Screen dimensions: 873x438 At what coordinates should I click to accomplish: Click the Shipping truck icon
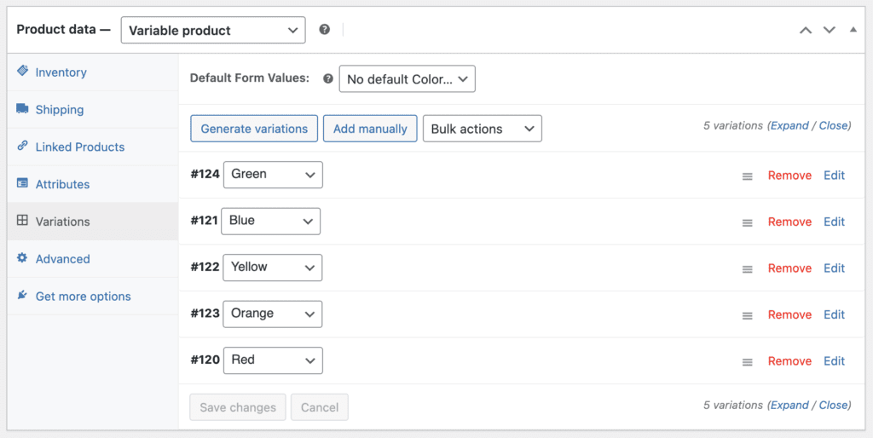pyautogui.click(x=22, y=108)
